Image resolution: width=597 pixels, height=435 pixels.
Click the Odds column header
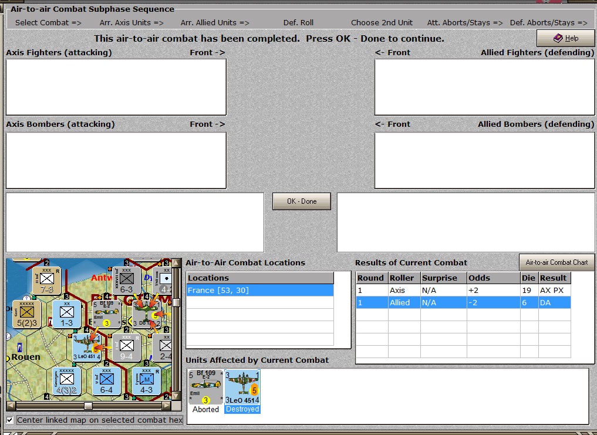[x=493, y=278]
